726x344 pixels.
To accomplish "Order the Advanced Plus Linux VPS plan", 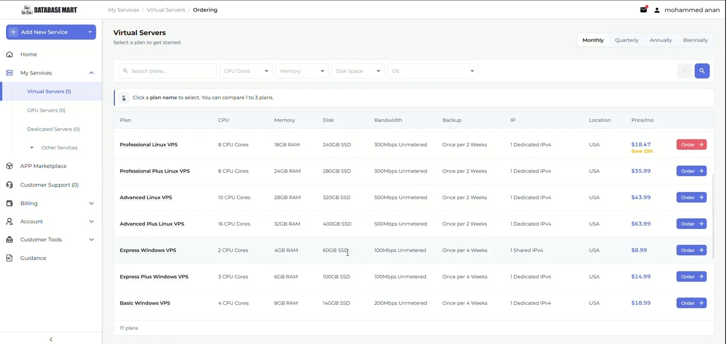I will 691,224.
